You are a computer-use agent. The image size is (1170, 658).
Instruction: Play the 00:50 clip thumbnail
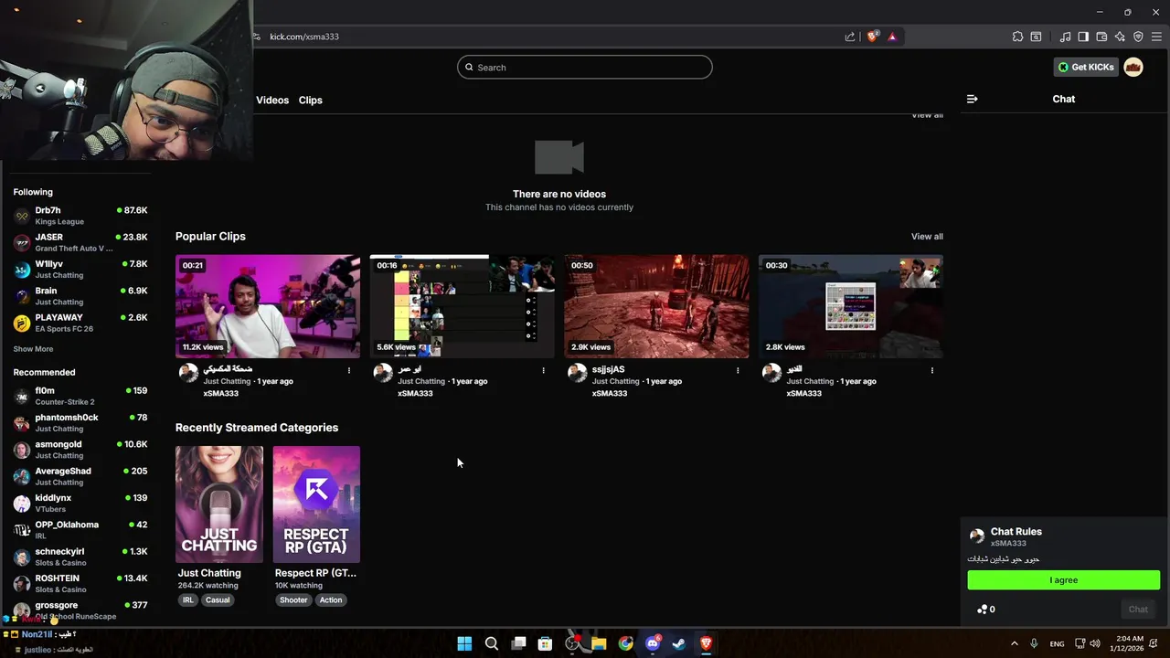656,306
